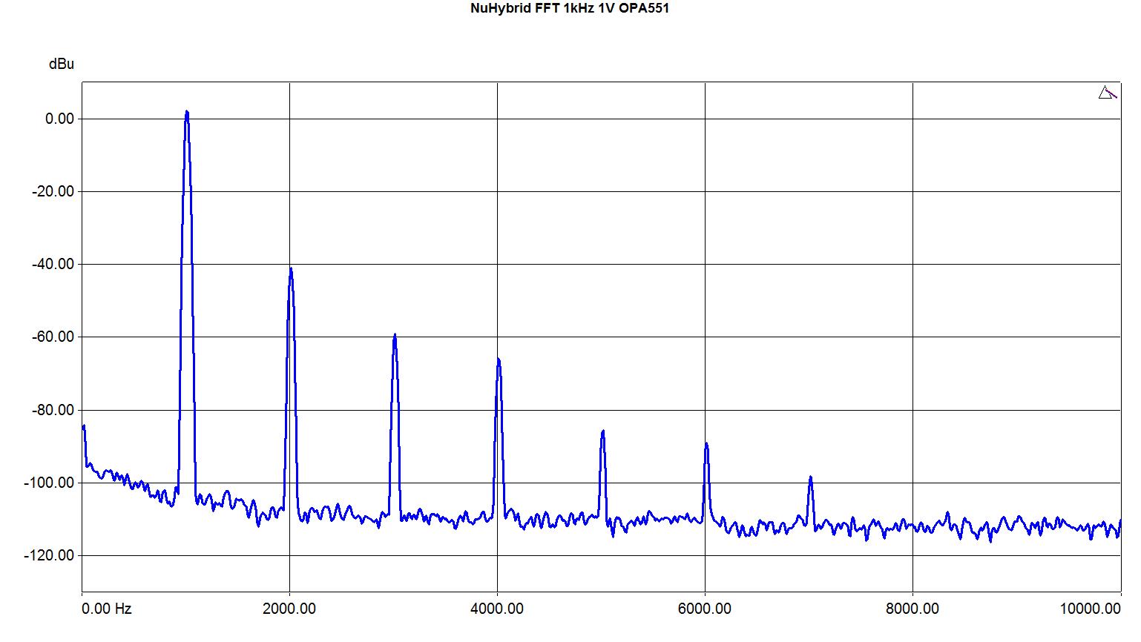Click the 8000.00 X-axis label
The height and width of the screenshot is (642, 1141).
(913, 609)
